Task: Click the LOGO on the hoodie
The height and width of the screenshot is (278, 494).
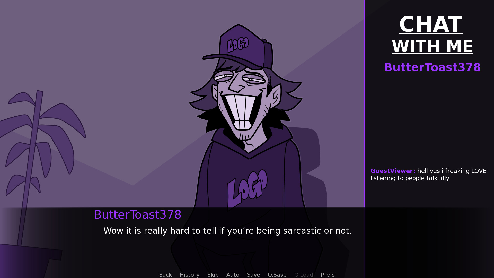Action: click(247, 189)
